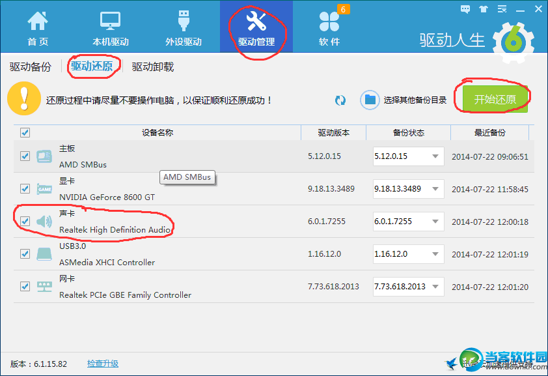Image resolution: width=548 pixels, height=376 pixels.
Task: Uncheck the AMD SMBus motherboard checkbox
Action: [x=25, y=156]
